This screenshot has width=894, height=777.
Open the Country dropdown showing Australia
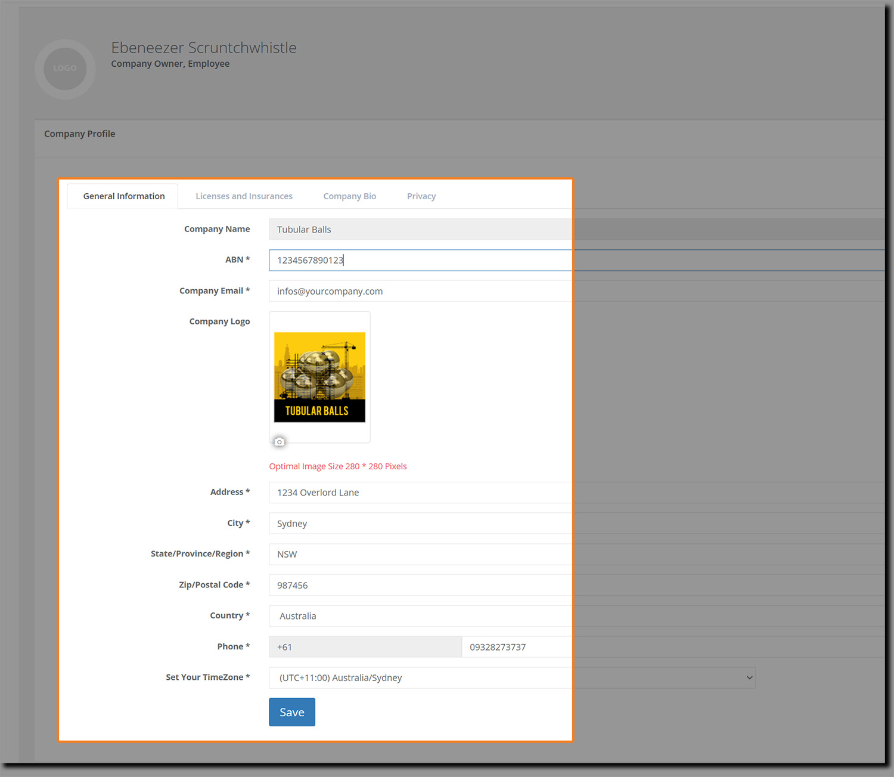click(x=577, y=616)
